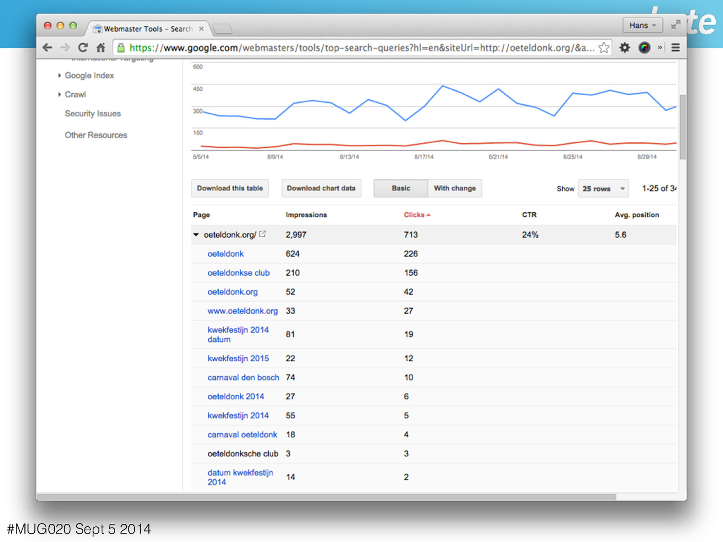Open the oeteldonkse club query link
The width and height of the screenshot is (723, 542).
click(x=239, y=273)
